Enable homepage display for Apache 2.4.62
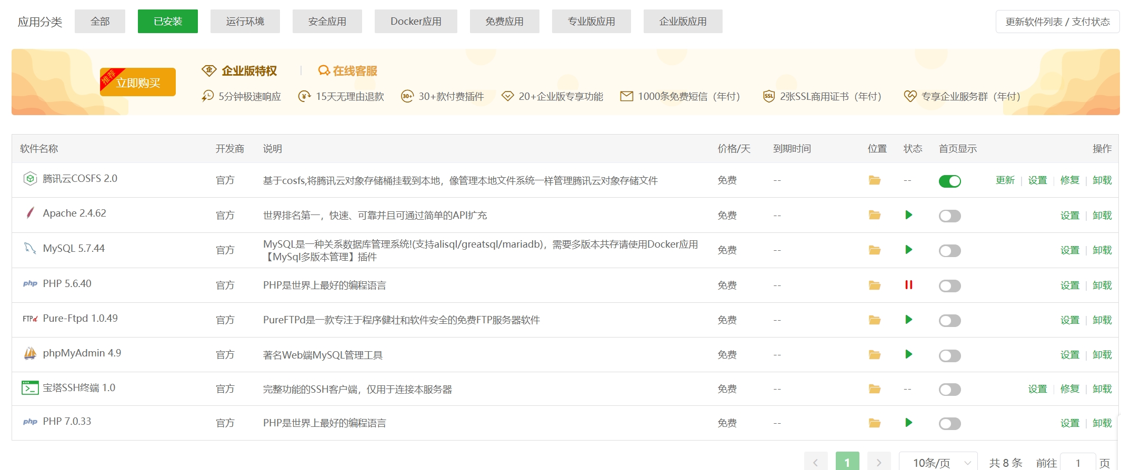The image size is (1121, 470). click(949, 216)
